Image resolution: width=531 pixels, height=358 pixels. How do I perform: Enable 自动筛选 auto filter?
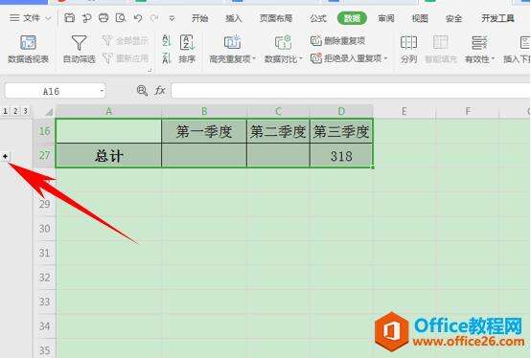[79, 49]
